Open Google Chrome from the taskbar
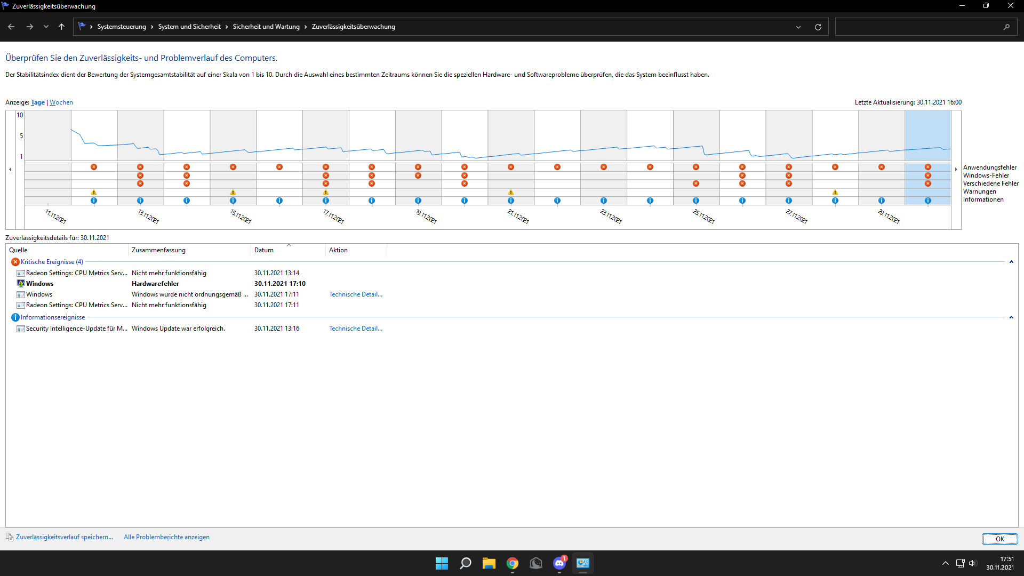This screenshot has height=576, width=1024. point(513,563)
